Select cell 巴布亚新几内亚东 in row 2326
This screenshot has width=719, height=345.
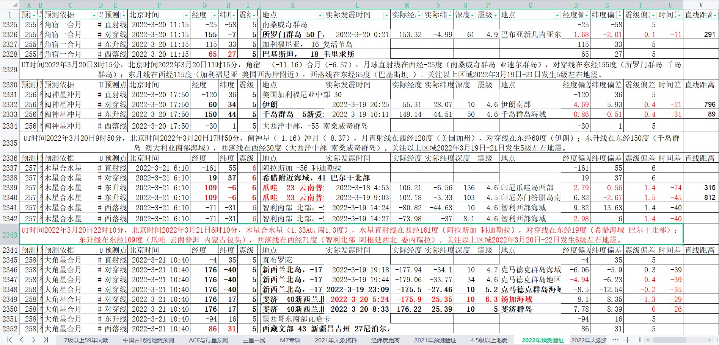[x=530, y=34]
